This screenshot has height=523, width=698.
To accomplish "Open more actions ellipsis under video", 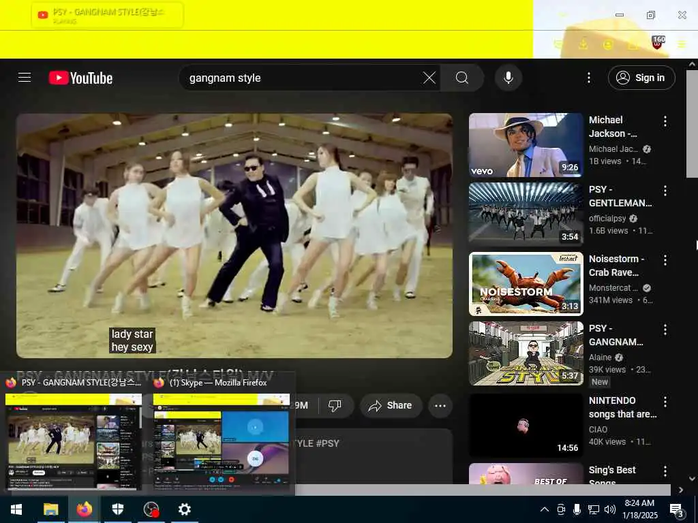I will point(440,406).
